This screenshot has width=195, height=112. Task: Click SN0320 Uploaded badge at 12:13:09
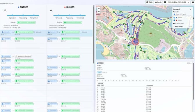pos(6,56)
